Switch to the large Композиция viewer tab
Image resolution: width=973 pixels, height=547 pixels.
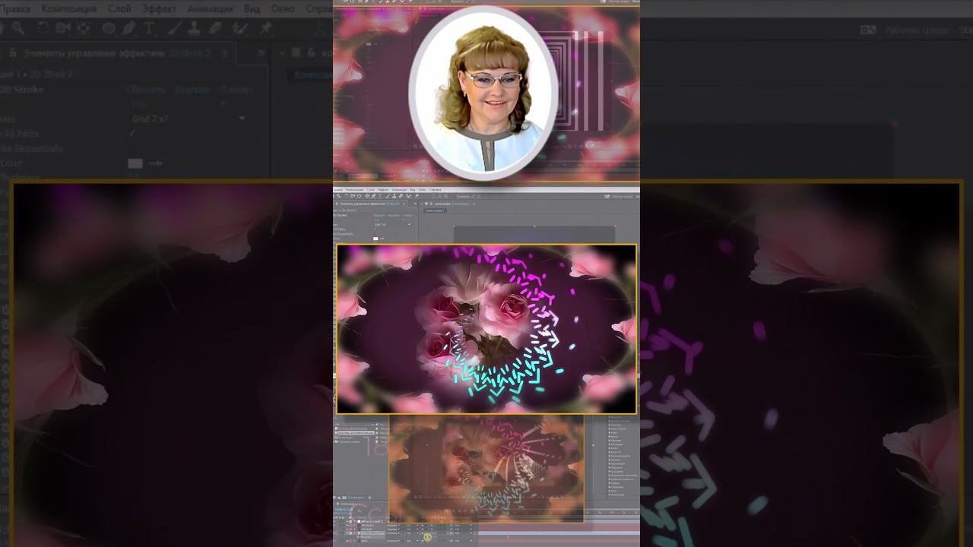pos(313,75)
